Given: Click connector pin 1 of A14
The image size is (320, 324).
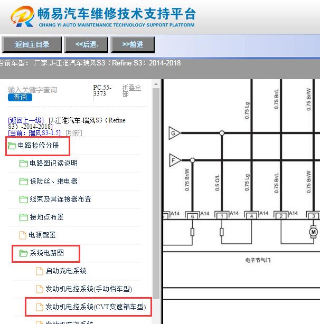Looking at the screenshot, I should (x=222, y=216).
